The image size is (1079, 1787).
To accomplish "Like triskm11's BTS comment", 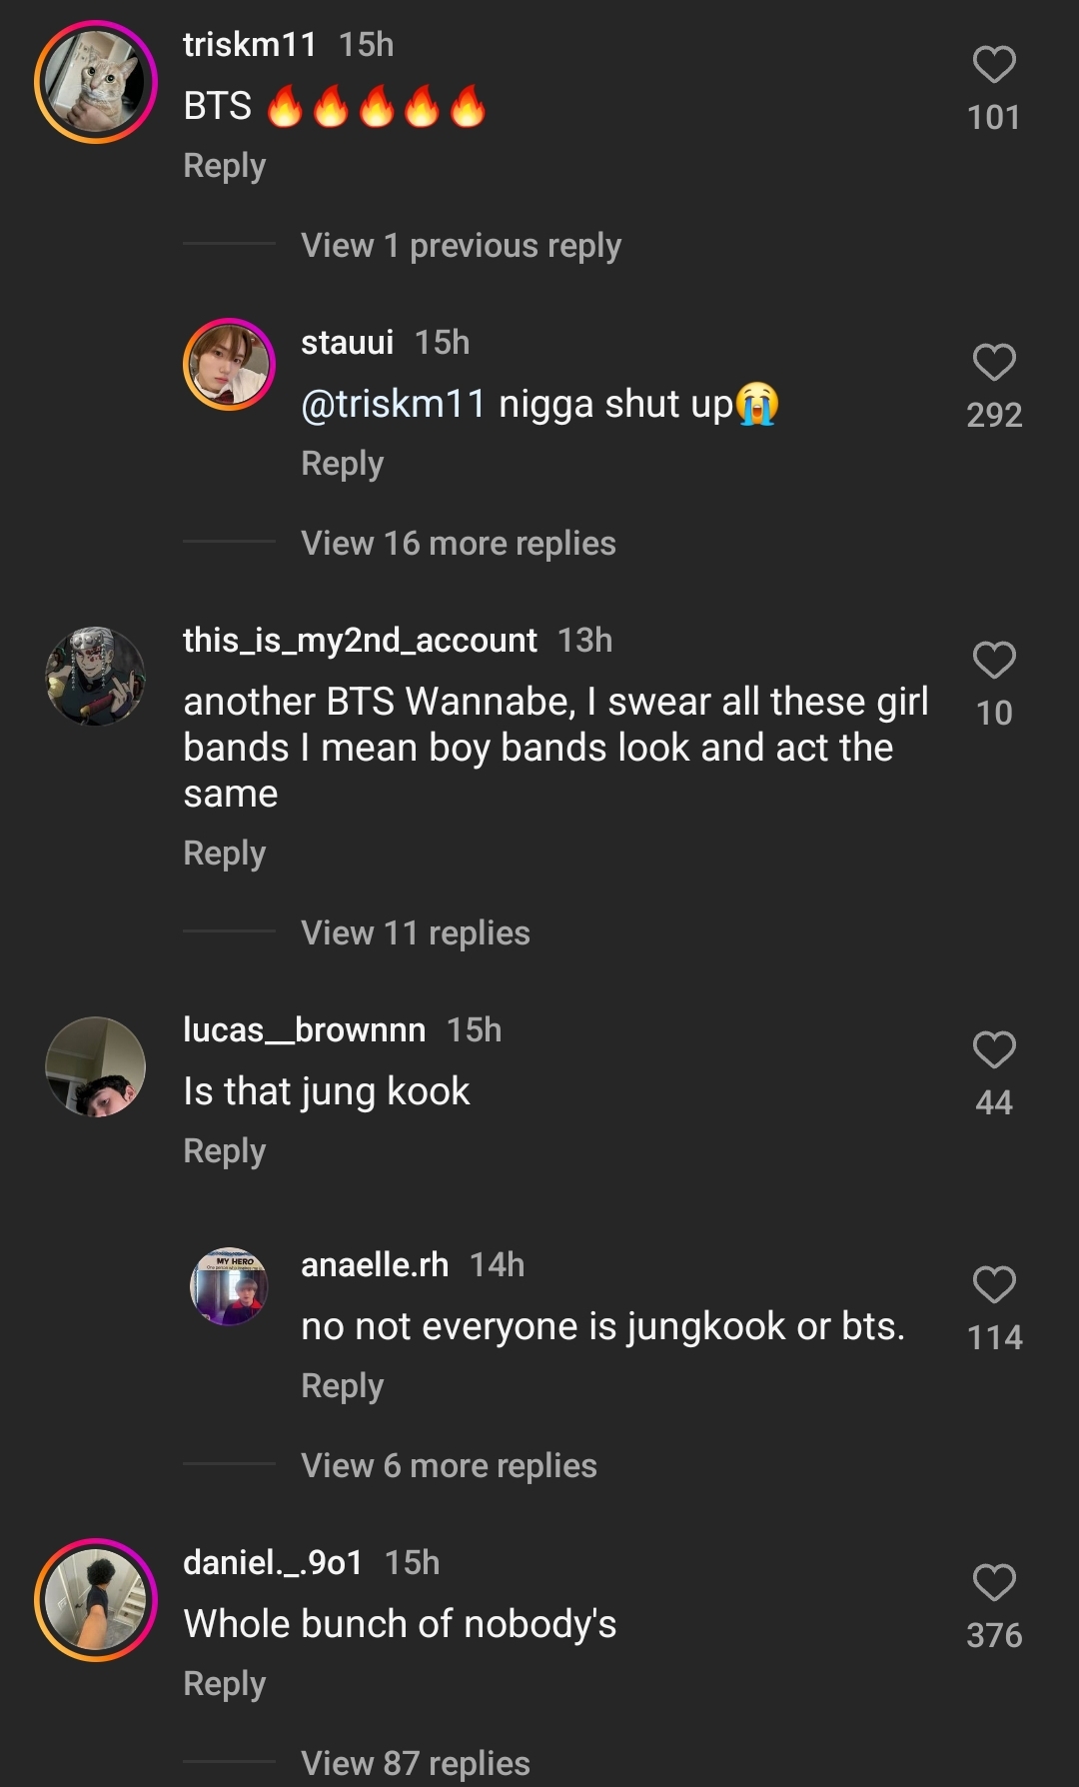I will click(x=994, y=65).
